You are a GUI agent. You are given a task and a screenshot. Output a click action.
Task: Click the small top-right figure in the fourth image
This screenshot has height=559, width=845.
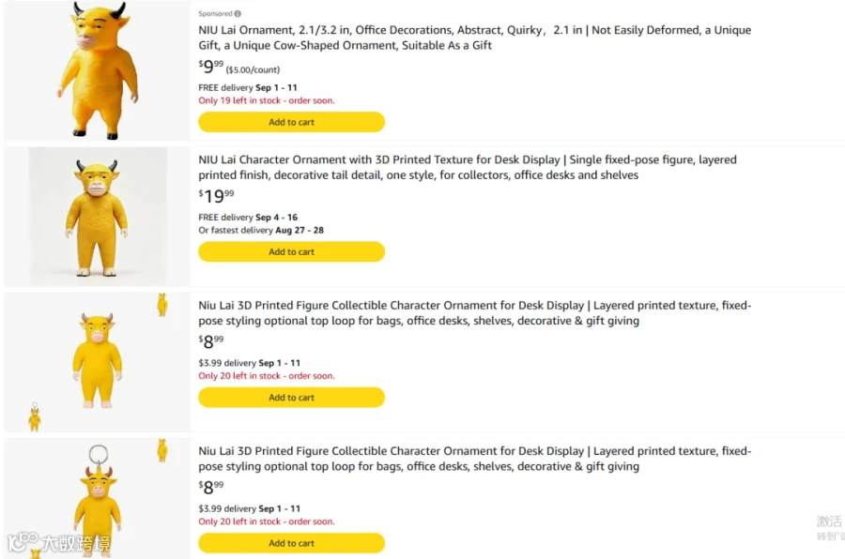162,450
